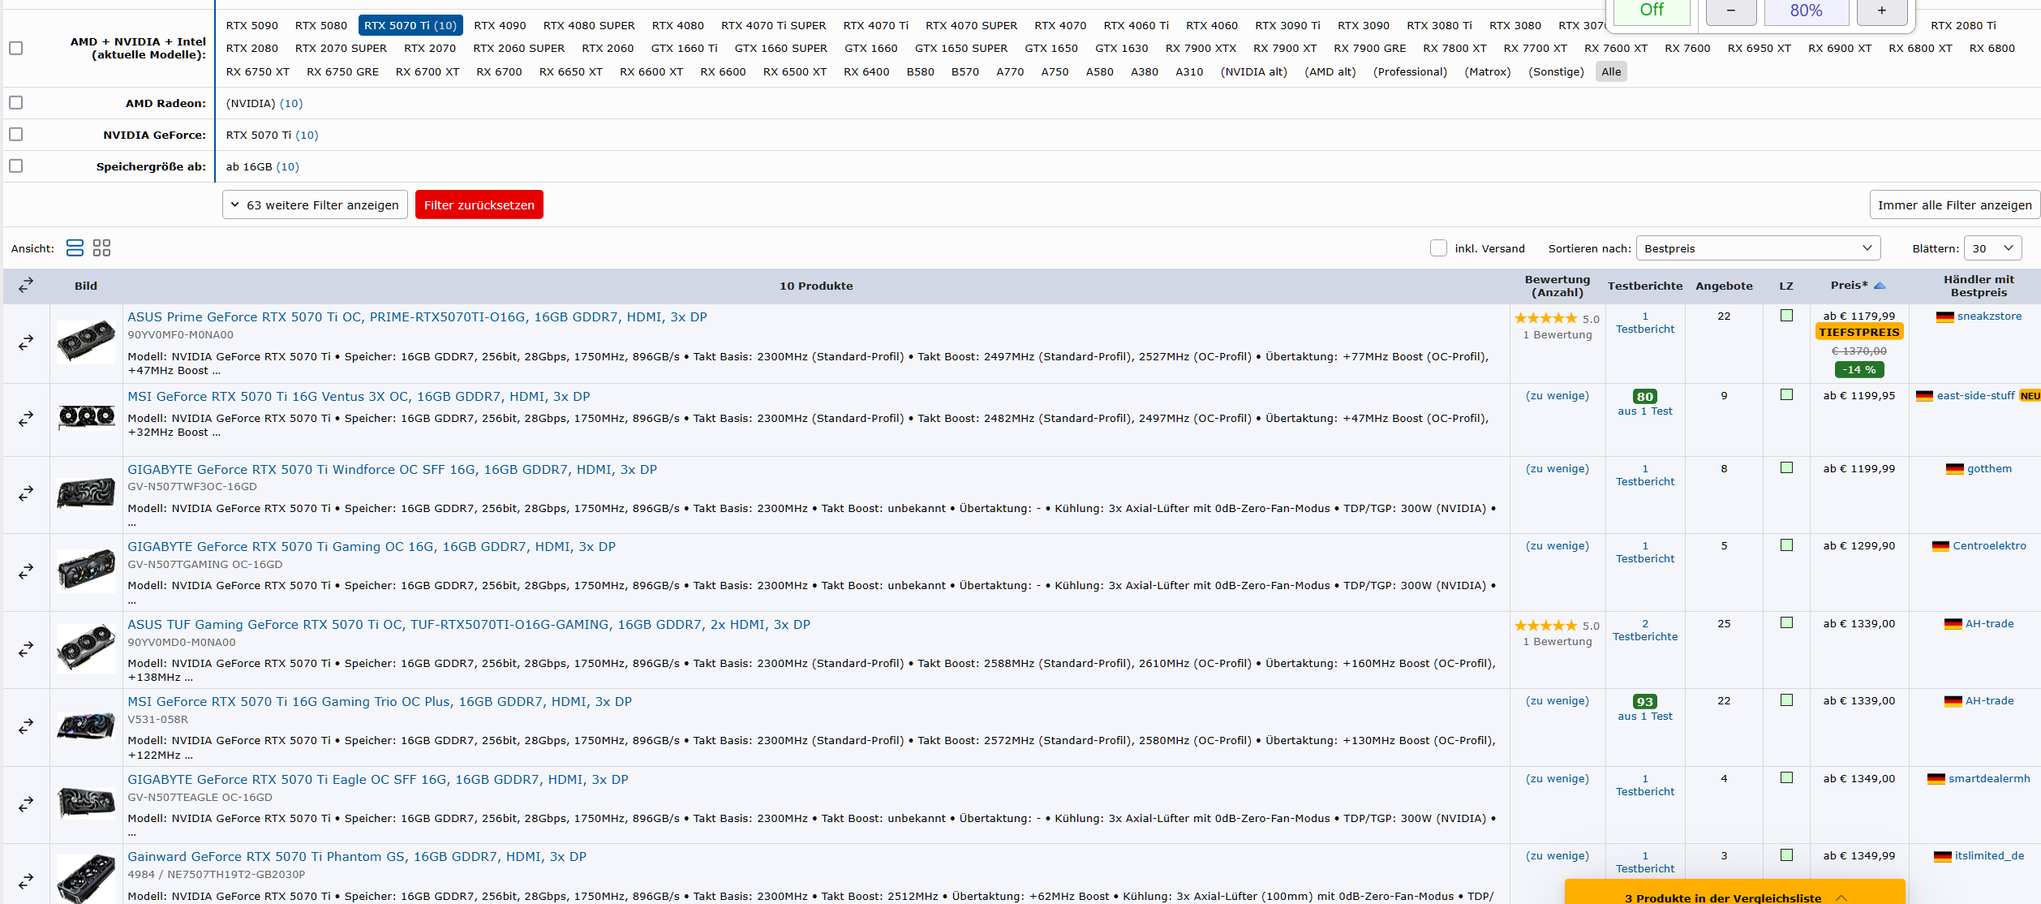Open the Centroelektro merchant link
The width and height of the screenshot is (2041, 904).
[1989, 546]
